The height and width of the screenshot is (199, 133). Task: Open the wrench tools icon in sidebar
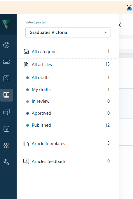point(6,162)
